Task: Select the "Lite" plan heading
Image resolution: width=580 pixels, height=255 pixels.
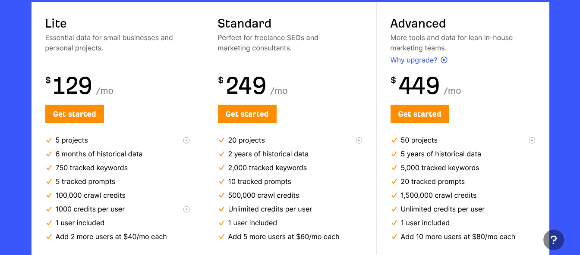Action: [x=56, y=23]
